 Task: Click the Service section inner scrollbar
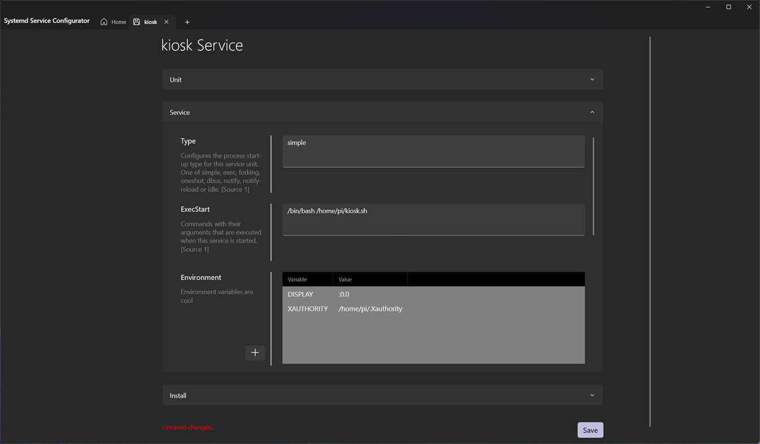click(594, 186)
